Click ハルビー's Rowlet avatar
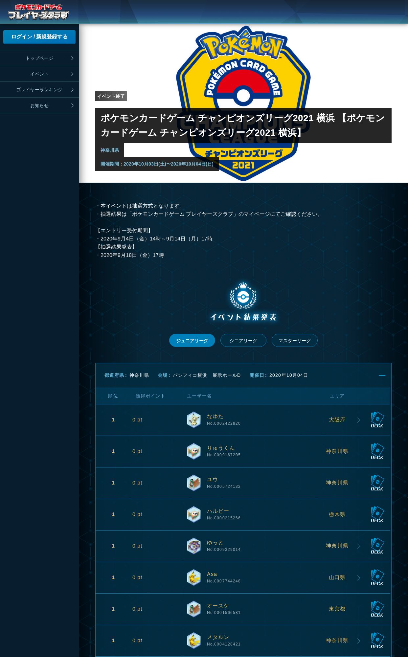This screenshot has height=657, width=408. 194,514
